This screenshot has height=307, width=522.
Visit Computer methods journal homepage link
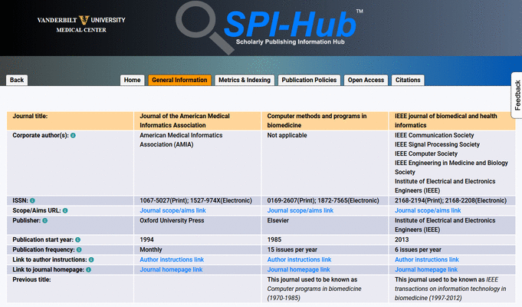coord(299,269)
